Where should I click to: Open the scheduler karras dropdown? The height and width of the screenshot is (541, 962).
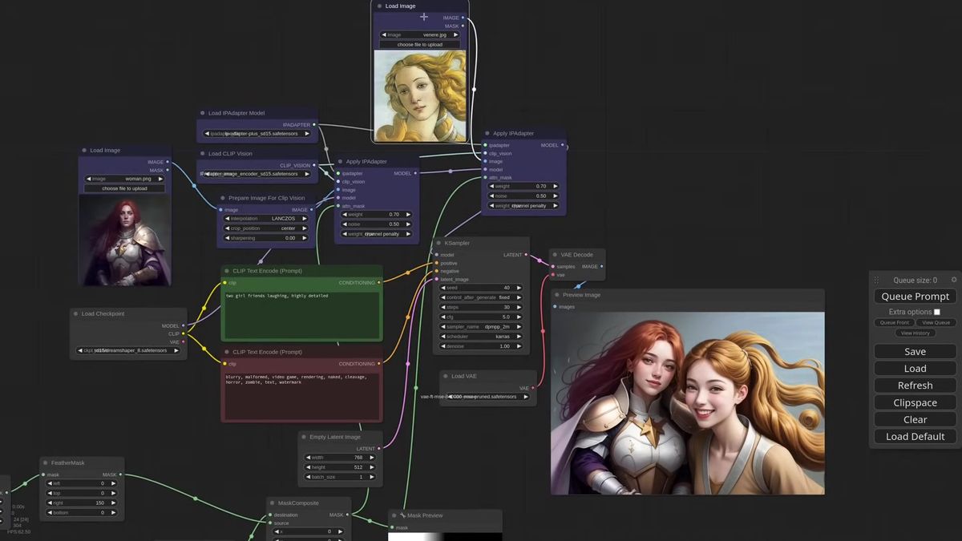coord(481,337)
